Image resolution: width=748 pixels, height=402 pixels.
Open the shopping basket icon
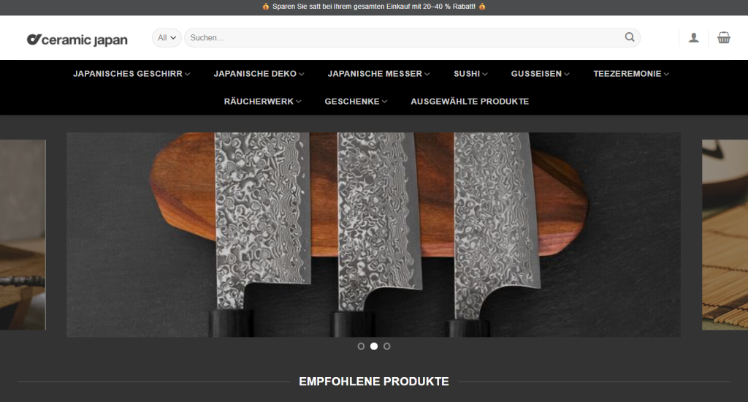point(724,38)
